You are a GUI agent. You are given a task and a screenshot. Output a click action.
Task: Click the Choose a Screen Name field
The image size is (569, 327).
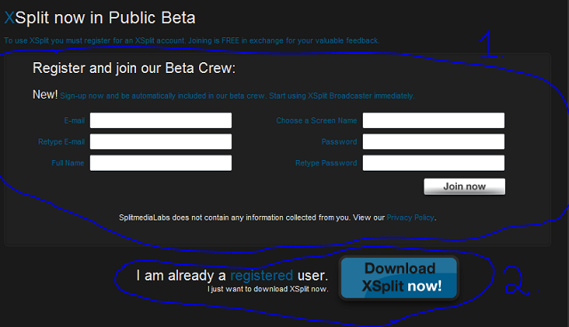pyautogui.click(x=433, y=120)
